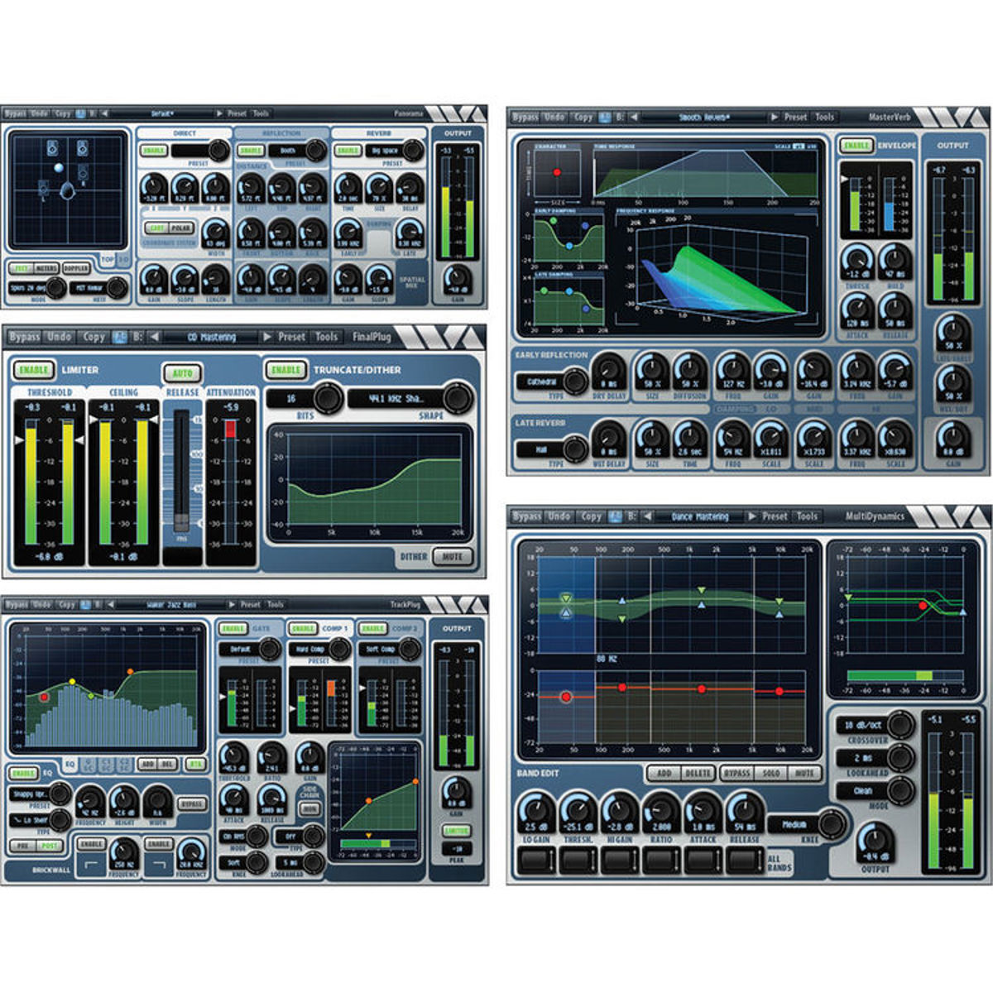The width and height of the screenshot is (993, 993).
Task: Click the blue sound source ball in Panorama
Action: point(58,169)
